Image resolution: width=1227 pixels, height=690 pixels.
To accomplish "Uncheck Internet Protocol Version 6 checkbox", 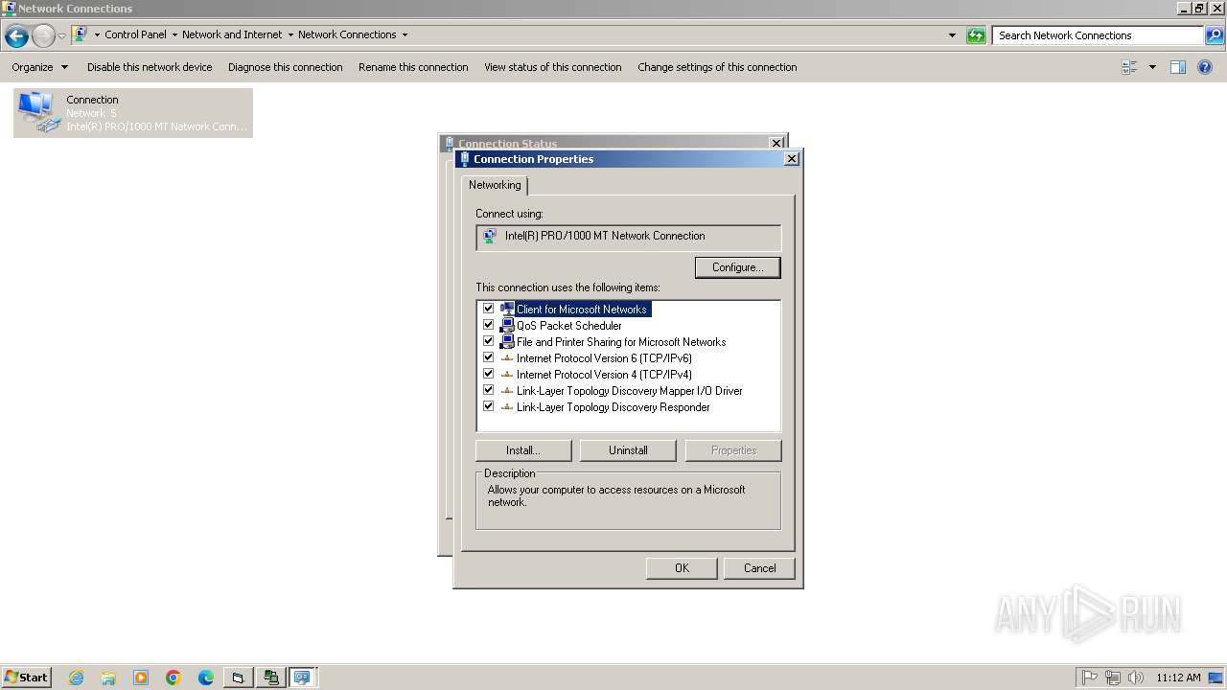I will (489, 357).
